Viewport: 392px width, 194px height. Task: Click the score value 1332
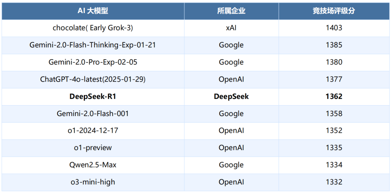pos(334,182)
